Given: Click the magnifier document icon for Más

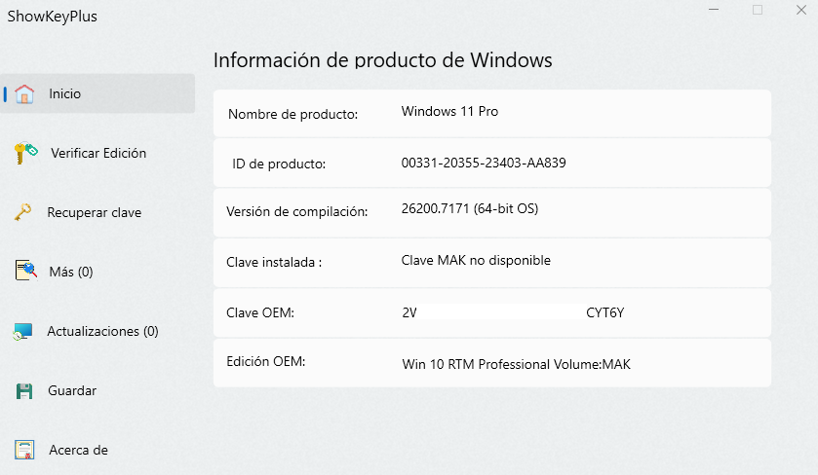Looking at the screenshot, I should click(25, 271).
